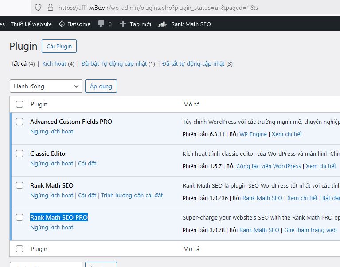Check the select-all box in table header
The image size is (340, 267).
tap(20, 104)
